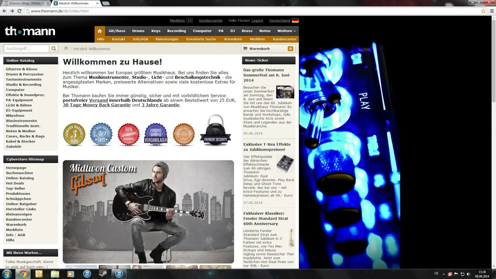Viewport: 496px width, 279px height.
Task: Click the Chrome icon in the taskbar
Action: point(23,274)
